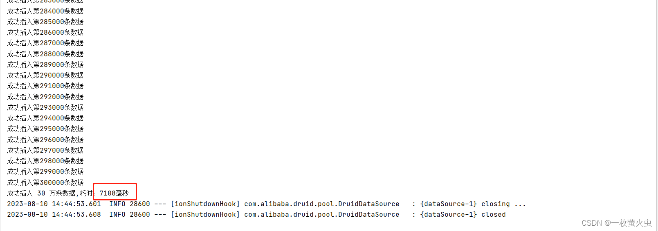Click the log line 成功插入第294000条数据
This screenshot has height=231, width=658.
pyautogui.click(x=45, y=118)
